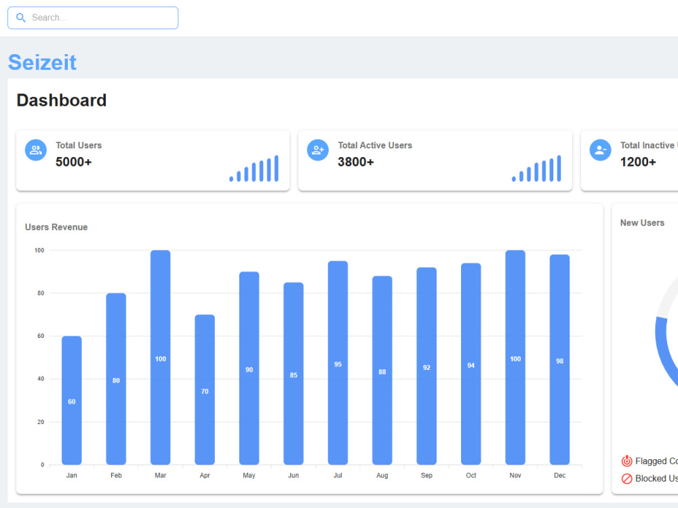The width and height of the screenshot is (678, 508).
Task: Click the Nov bar labeled 100
Action: click(515, 358)
